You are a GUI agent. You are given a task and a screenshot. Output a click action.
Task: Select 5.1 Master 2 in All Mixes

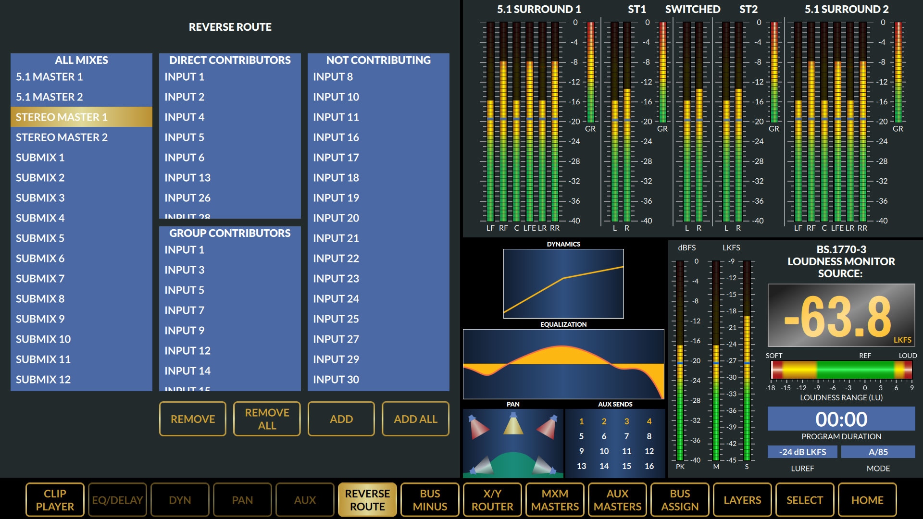81,97
